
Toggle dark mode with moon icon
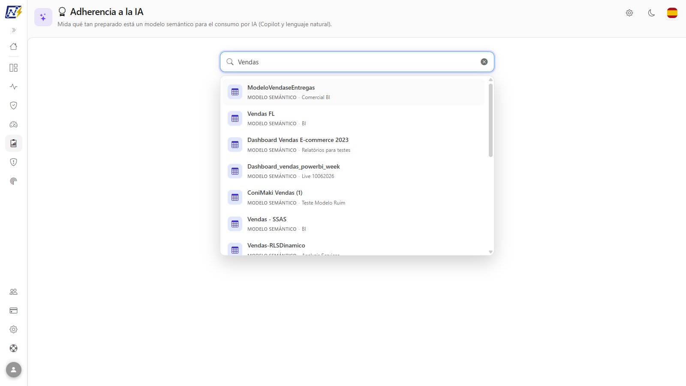(651, 13)
